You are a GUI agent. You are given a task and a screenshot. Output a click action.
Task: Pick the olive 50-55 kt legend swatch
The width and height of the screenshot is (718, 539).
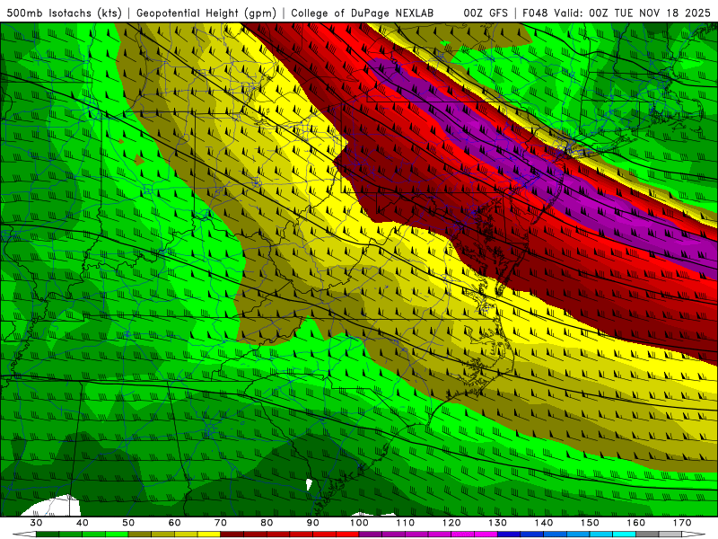(x=140, y=535)
